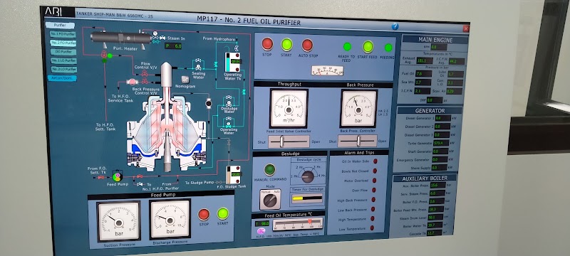The image size is (570, 256).
Task: Click the pink flow meter on service tank line
Action: [132, 82]
